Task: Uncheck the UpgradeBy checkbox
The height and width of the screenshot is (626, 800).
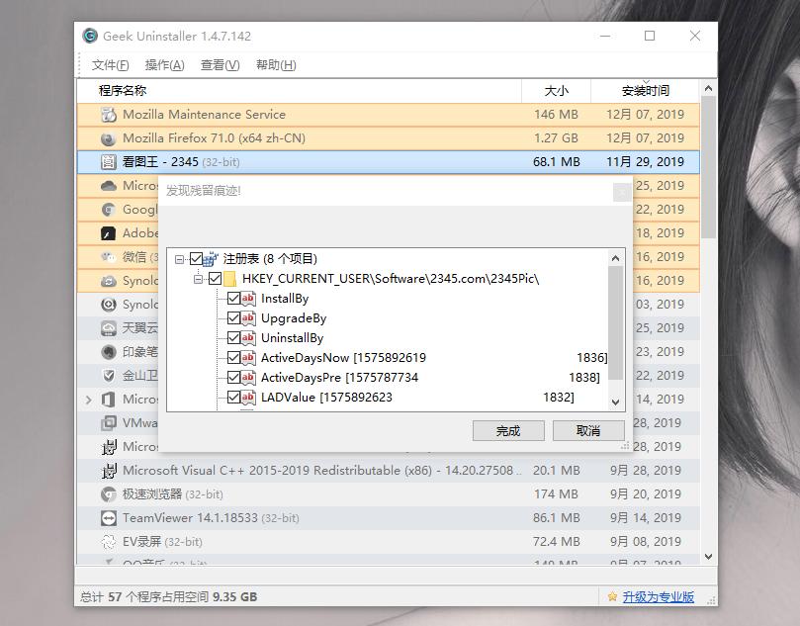Action: coord(233,318)
